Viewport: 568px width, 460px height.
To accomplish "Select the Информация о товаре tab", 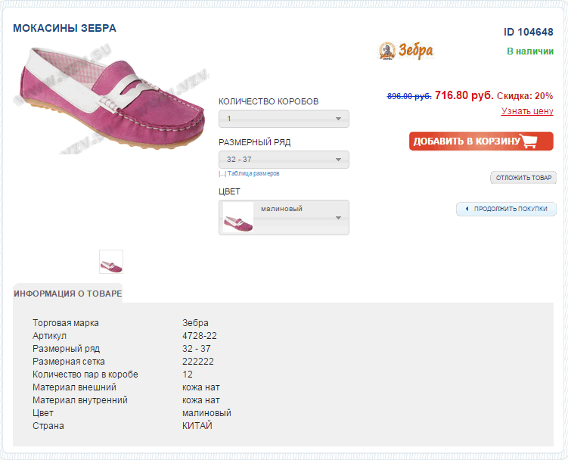I will (67, 293).
